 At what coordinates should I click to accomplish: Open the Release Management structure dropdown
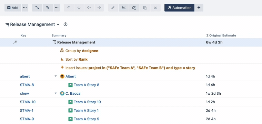[x=58, y=24]
